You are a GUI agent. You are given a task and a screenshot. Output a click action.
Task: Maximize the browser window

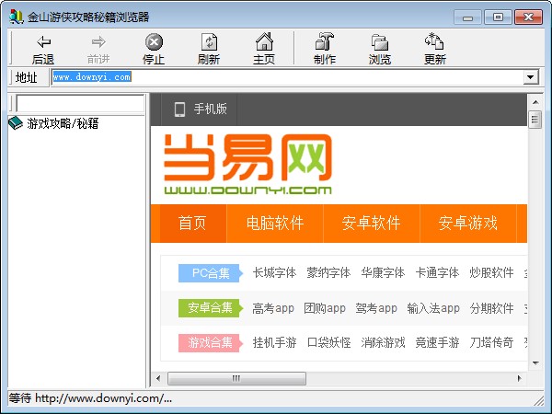coord(498,17)
